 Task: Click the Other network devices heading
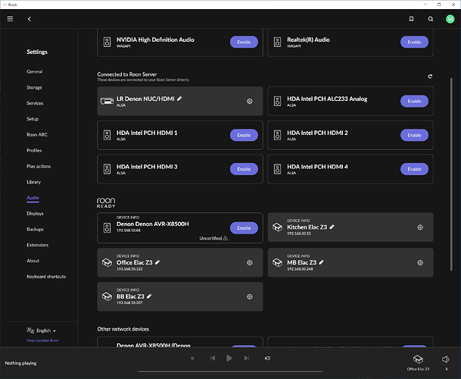coord(123,329)
